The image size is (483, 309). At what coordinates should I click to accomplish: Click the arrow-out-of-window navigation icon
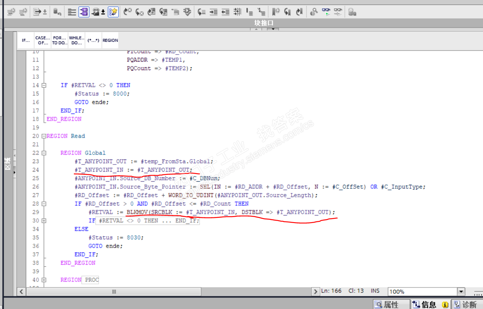164,12
